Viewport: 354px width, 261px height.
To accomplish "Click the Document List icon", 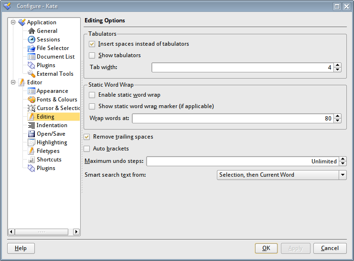I will 32,57.
